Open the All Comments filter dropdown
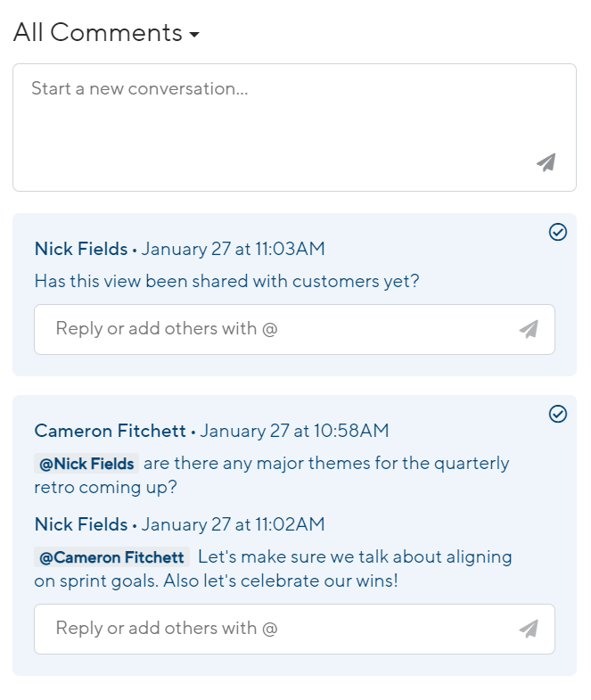Screen dimensions: 591x700 pyautogui.click(x=105, y=33)
